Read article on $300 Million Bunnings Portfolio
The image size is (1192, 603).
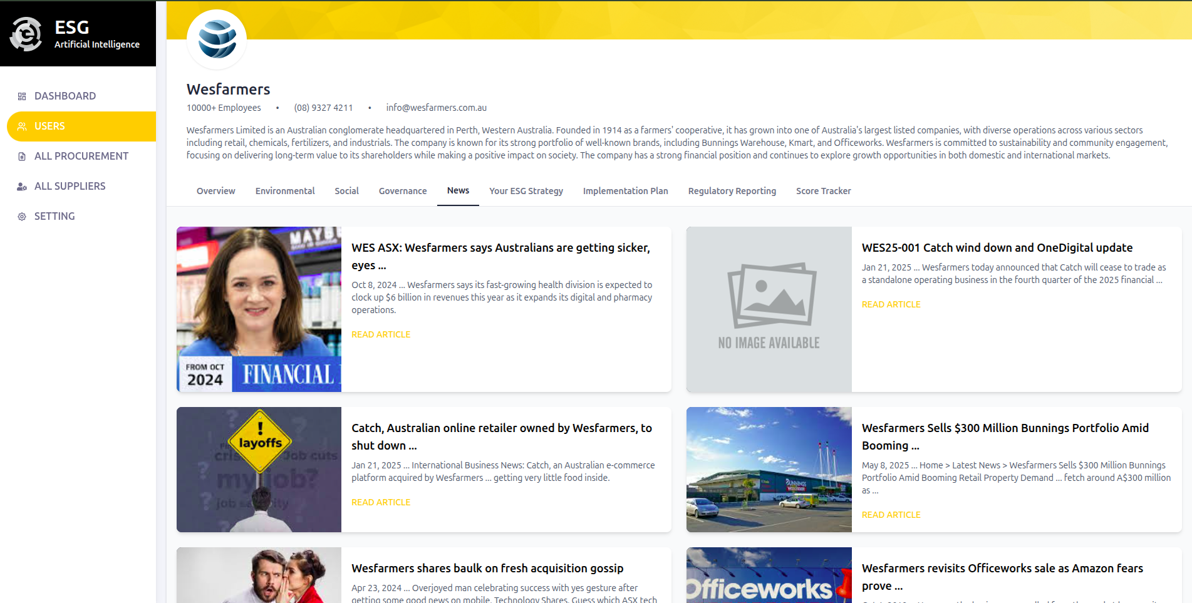(x=891, y=515)
